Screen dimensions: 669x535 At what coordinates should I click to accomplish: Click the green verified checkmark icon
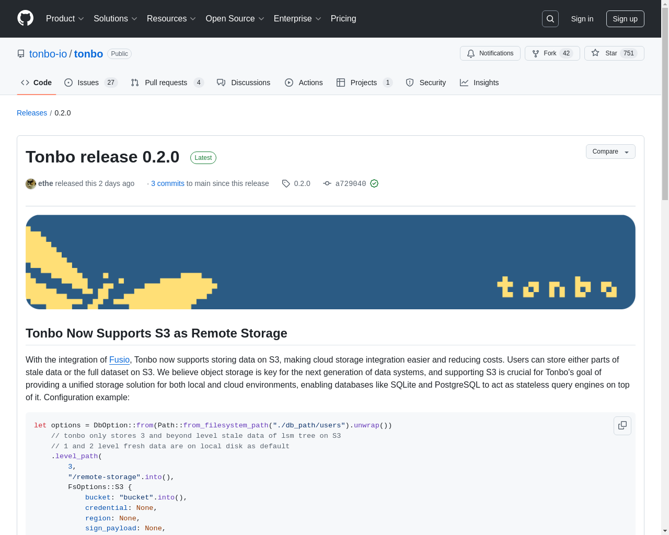pyautogui.click(x=374, y=183)
